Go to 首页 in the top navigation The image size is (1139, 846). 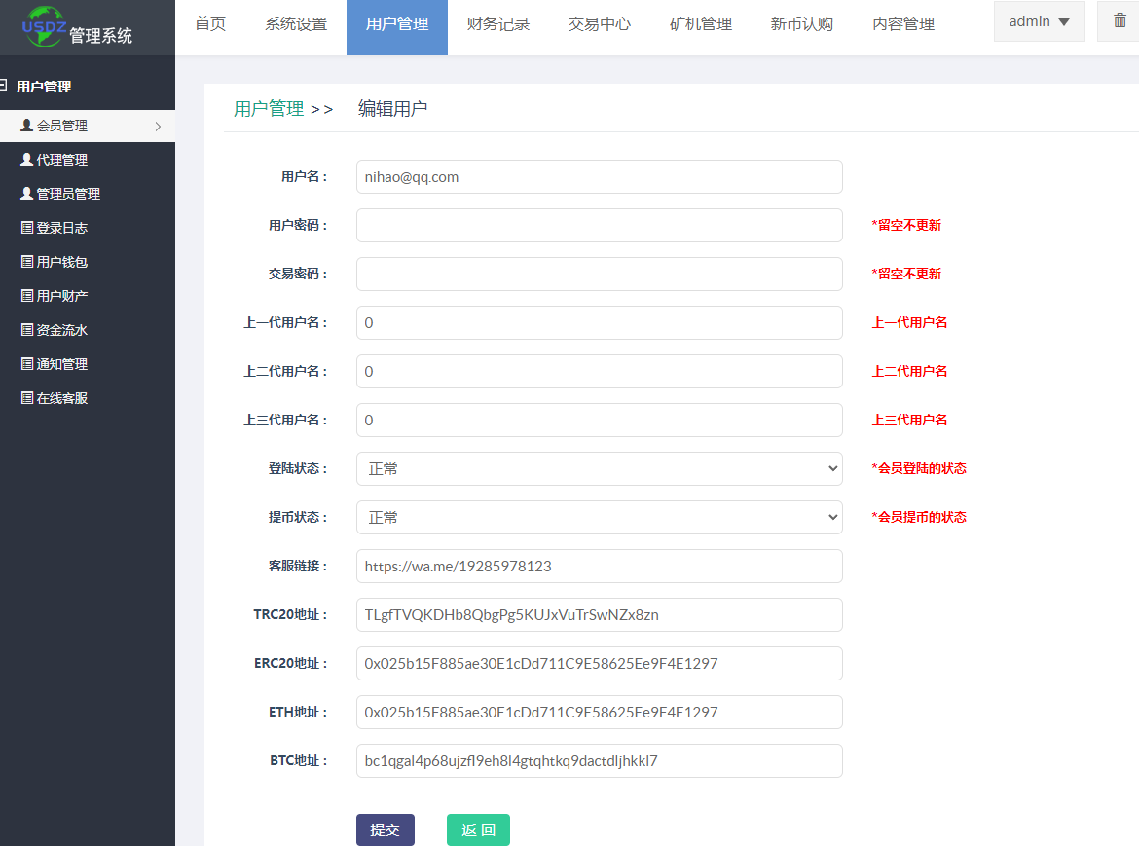click(x=210, y=23)
